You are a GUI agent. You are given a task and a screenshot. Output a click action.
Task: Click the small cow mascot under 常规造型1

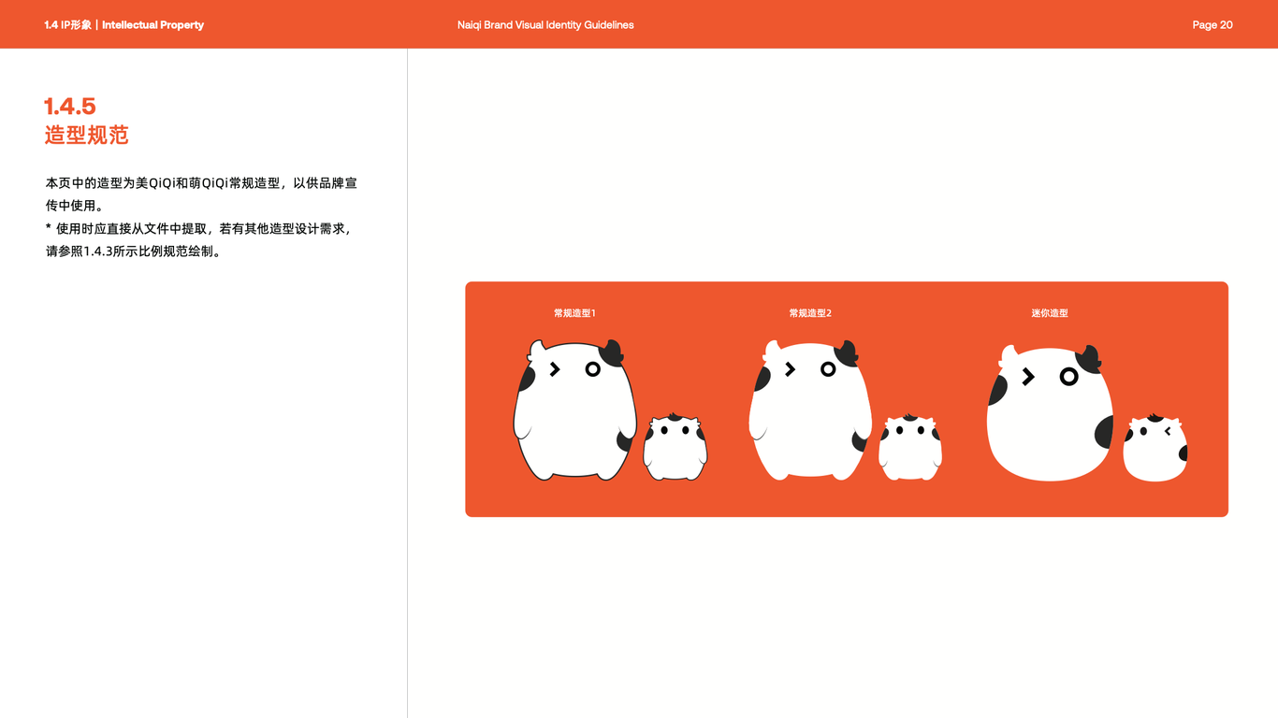pyautogui.click(x=675, y=447)
